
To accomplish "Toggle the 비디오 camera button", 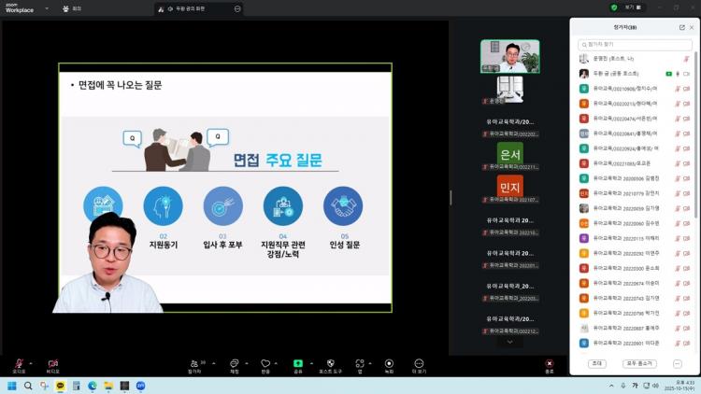I will [x=52, y=363].
